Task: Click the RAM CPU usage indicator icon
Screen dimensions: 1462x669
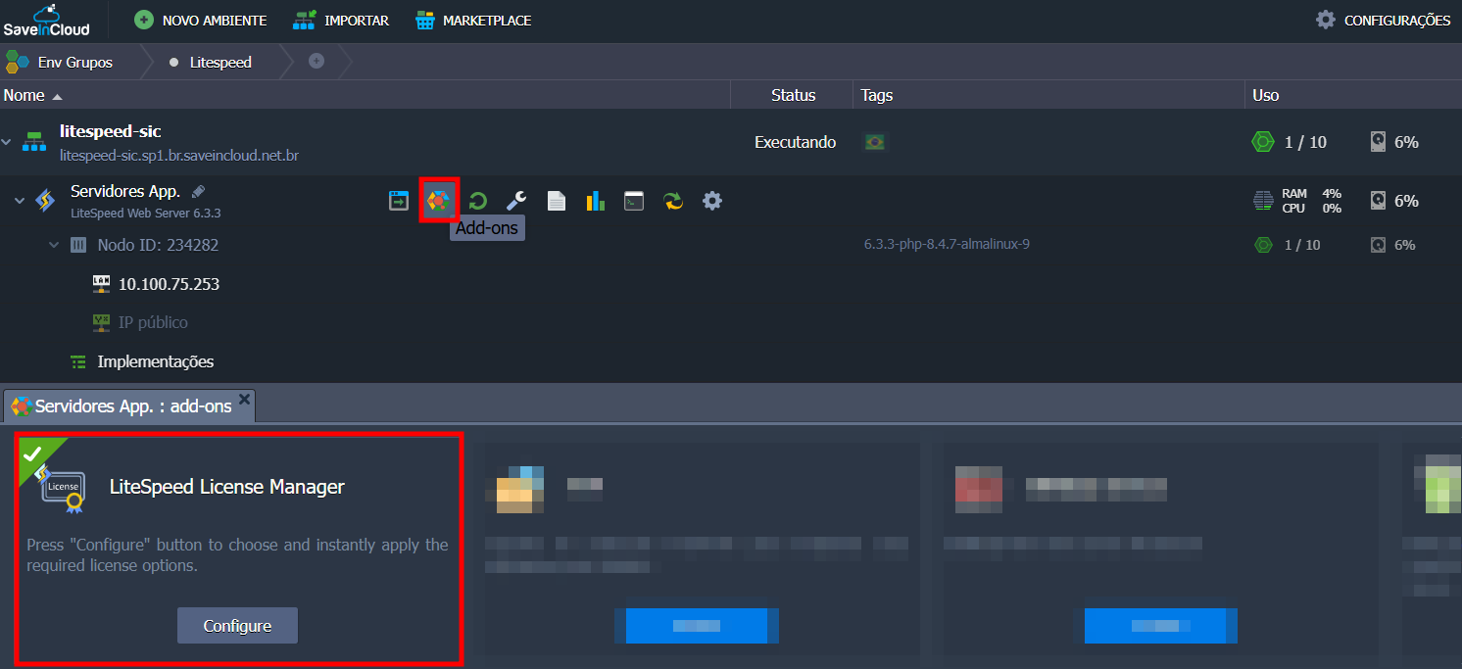Action: 1264,201
